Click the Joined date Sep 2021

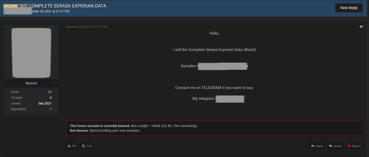point(45,103)
